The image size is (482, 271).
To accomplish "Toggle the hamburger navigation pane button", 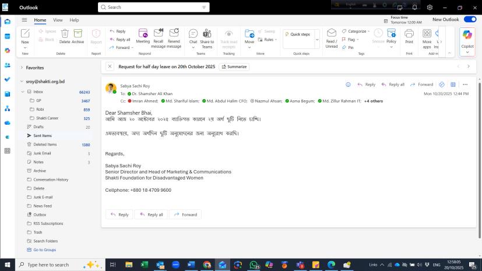I will coord(24,20).
